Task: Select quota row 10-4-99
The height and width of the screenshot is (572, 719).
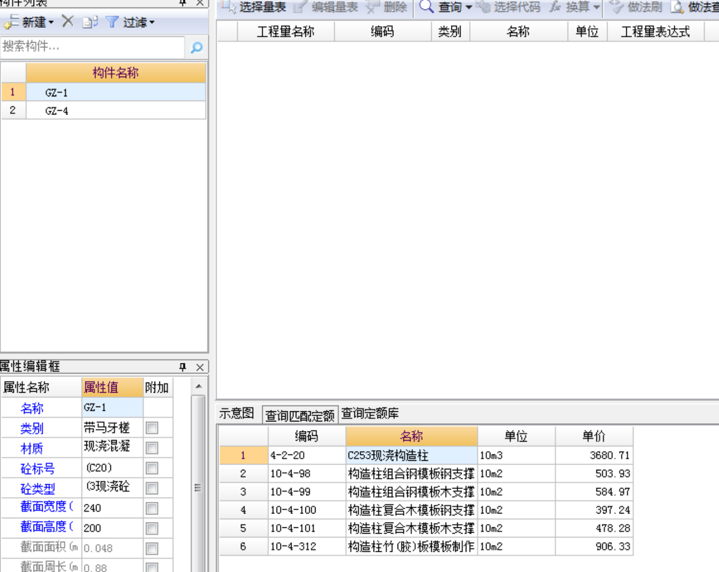Action: [x=426, y=492]
